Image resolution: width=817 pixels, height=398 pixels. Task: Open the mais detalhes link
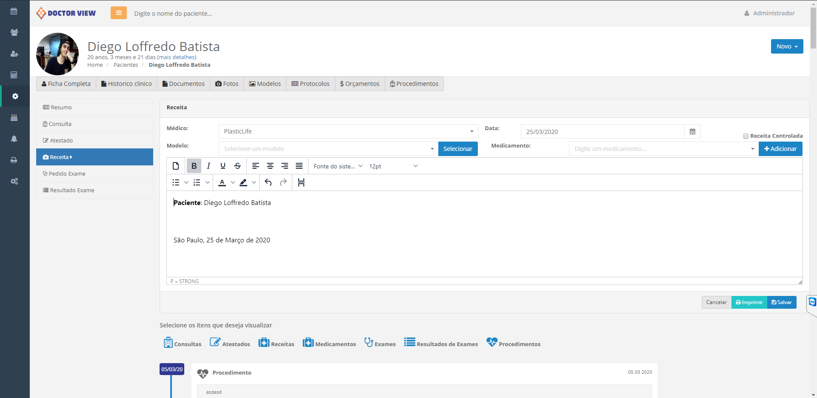[177, 57]
